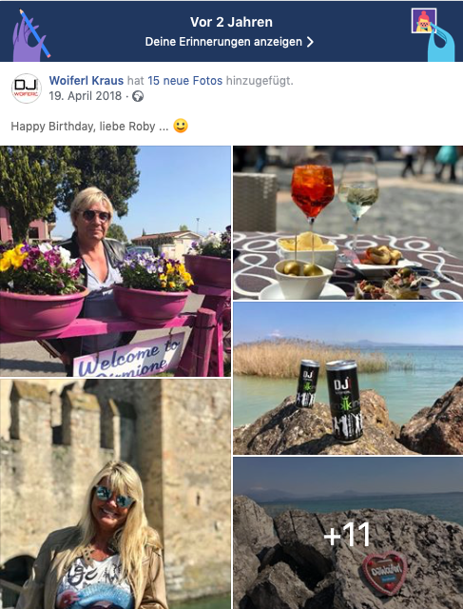The width and height of the screenshot is (463, 609).
Task: Open the 15 neue Fotos album link
Action: pyautogui.click(x=185, y=81)
